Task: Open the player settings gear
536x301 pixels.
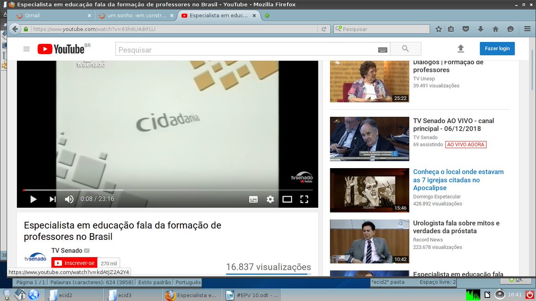Action: (x=270, y=199)
